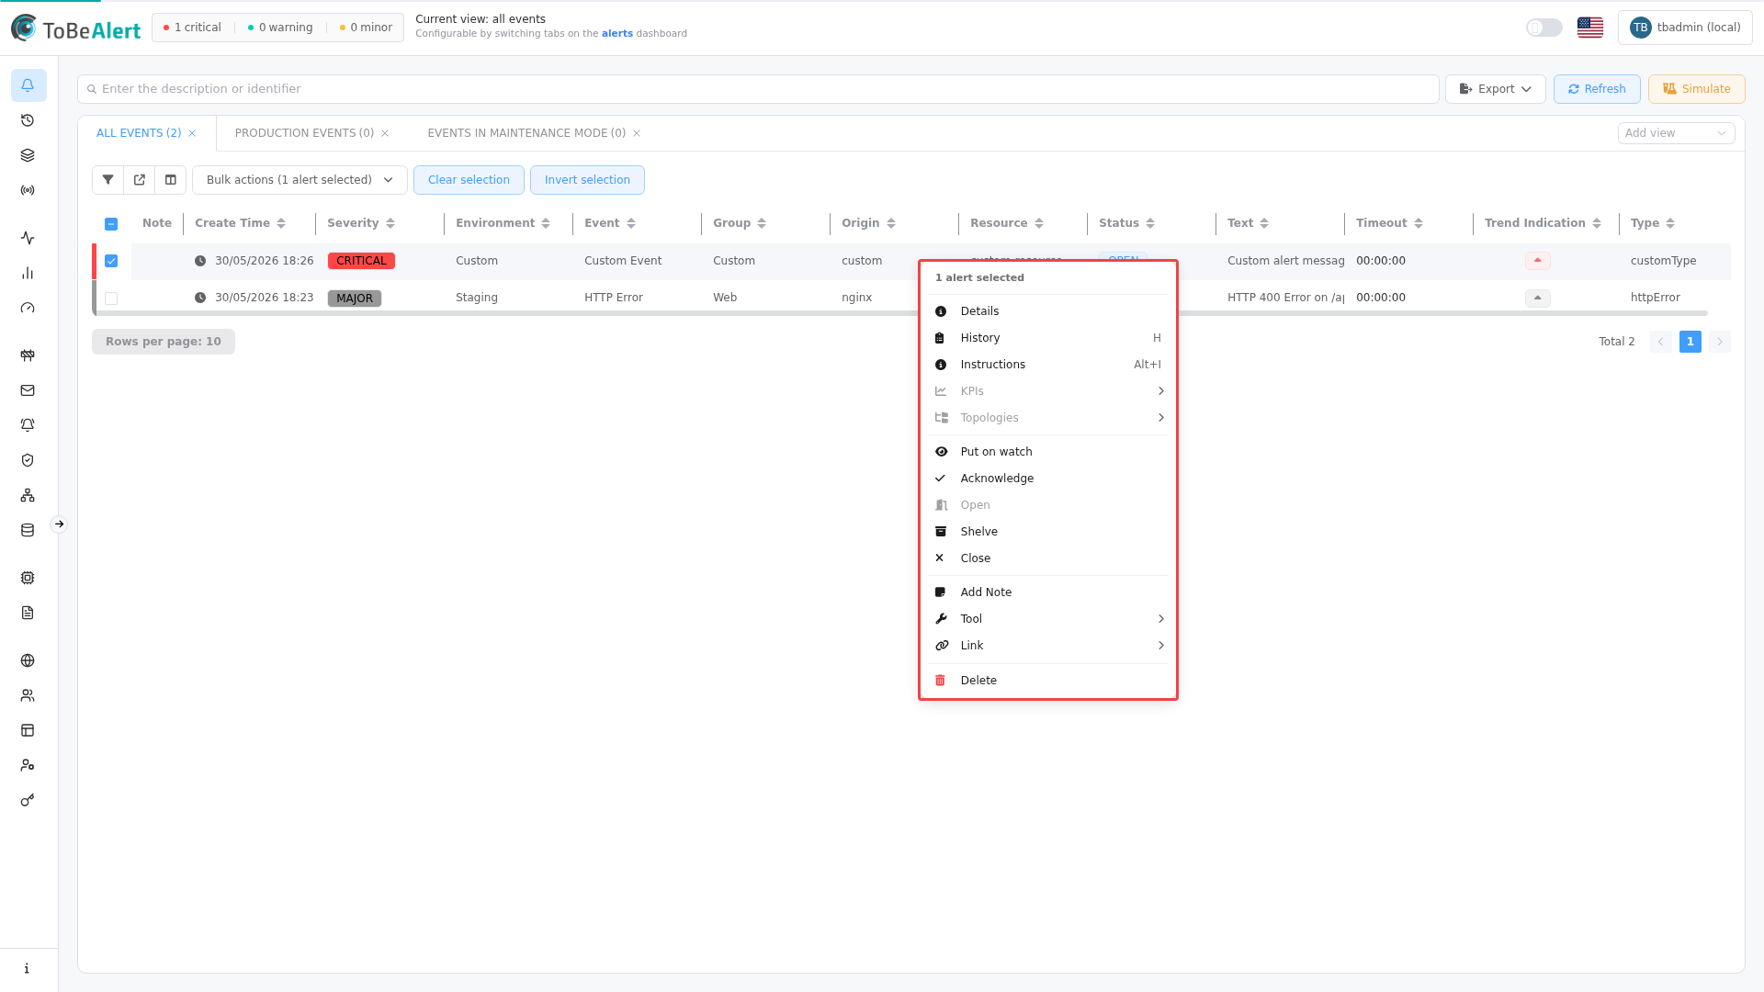Click the US flag language icon
Viewport: 1764px width, 992px height.
(1590, 28)
